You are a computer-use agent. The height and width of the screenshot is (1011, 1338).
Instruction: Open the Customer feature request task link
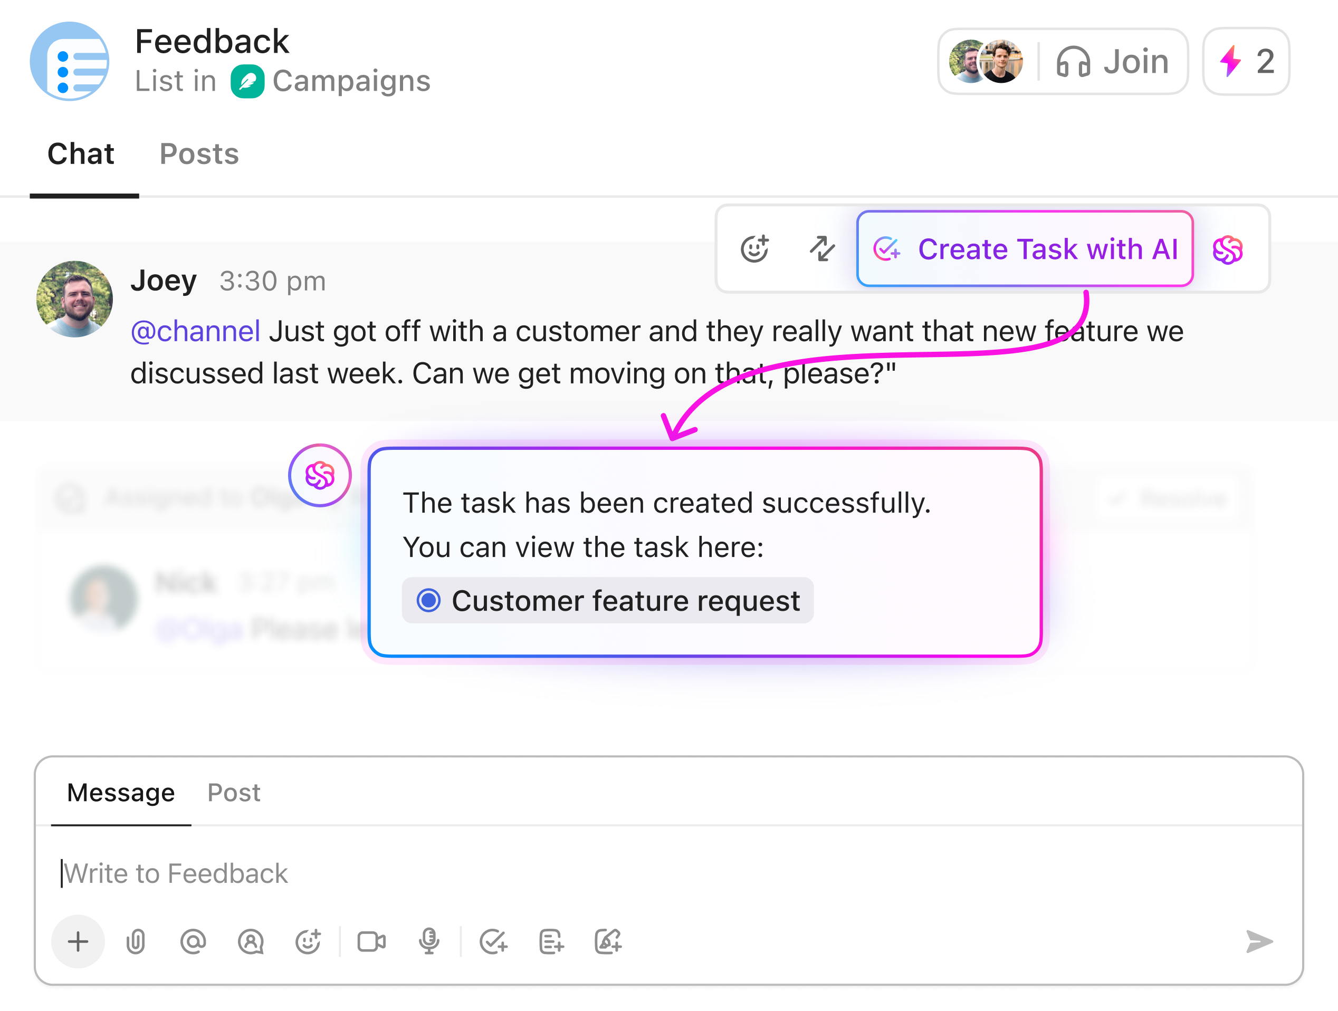point(626,601)
